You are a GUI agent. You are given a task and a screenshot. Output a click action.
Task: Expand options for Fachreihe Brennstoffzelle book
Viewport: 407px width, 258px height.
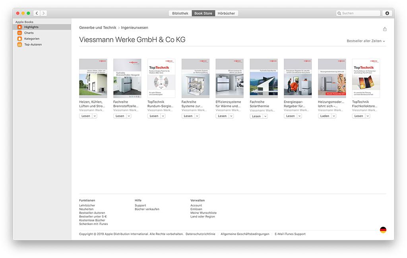tap(129, 116)
